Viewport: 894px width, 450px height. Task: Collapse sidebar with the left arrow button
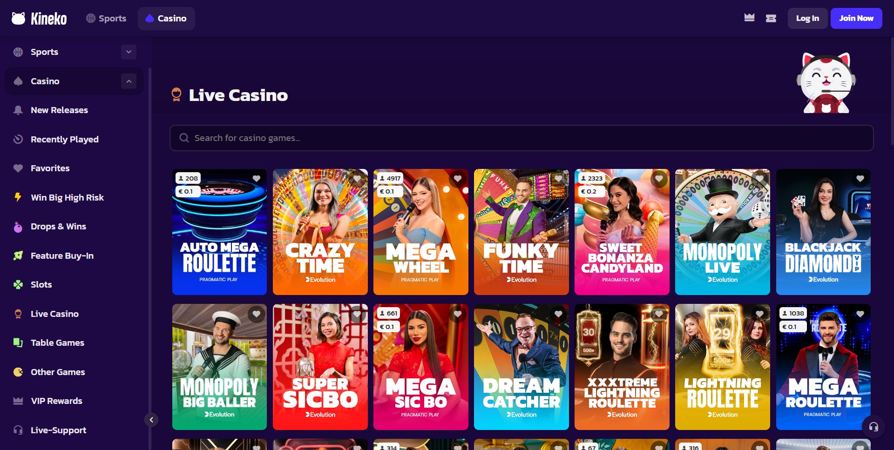[x=151, y=420]
